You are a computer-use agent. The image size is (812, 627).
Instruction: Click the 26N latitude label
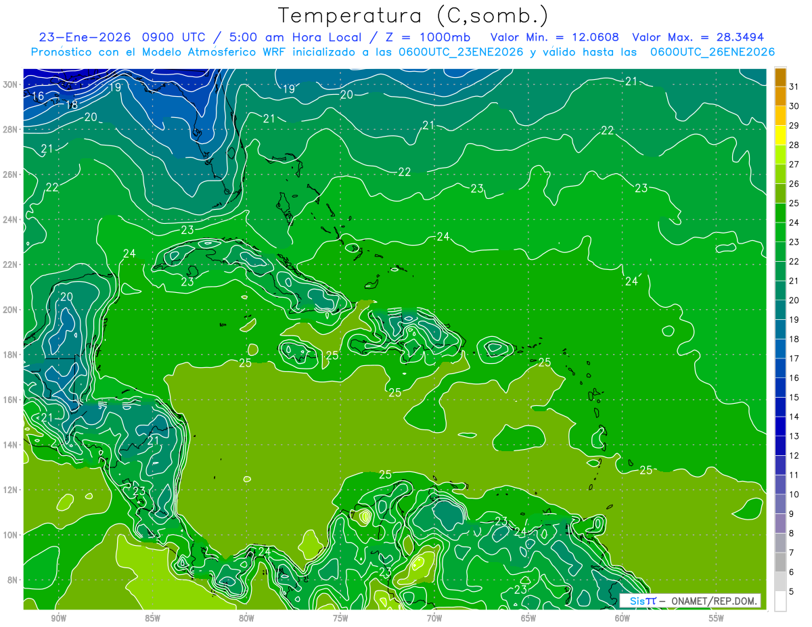[x=12, y=175]
